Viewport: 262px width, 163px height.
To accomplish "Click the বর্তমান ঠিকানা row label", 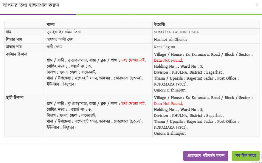I will coord(16,55).
